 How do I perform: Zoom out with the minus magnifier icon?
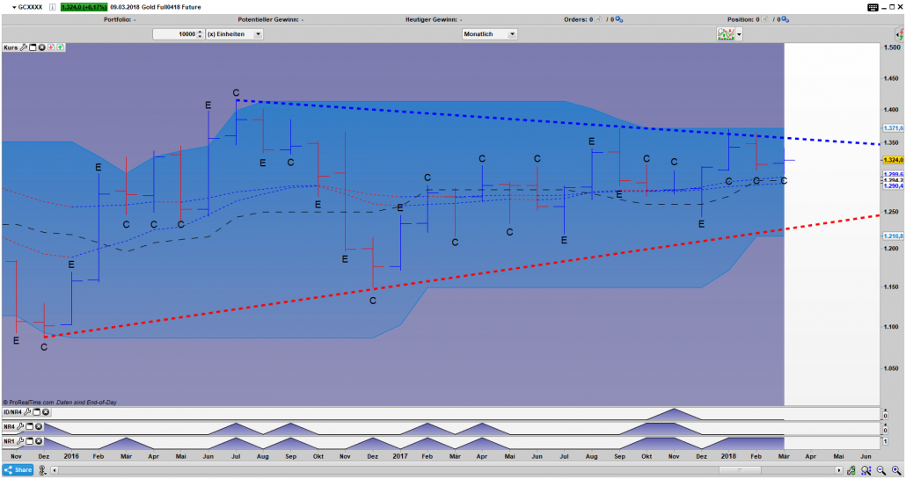tap(881, 470)
